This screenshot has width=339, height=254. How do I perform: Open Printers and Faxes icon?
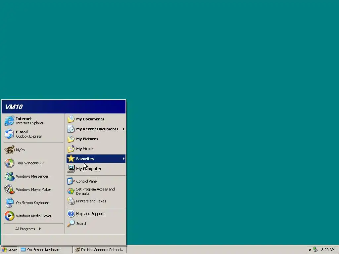point(71,201)
